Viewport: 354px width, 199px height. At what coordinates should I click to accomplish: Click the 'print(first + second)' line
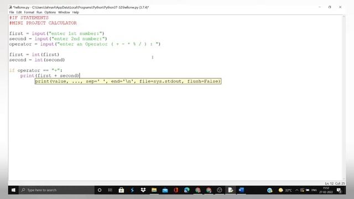pos(50,76)
